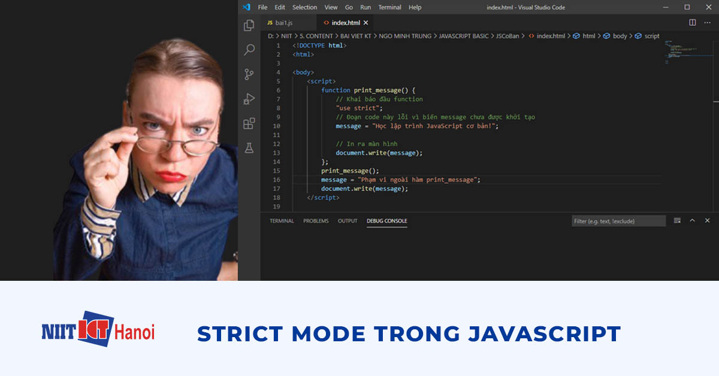Screen dimensions: 719x376
Task: Switch to the PROBLEMS panel tab
Action: coord(316,220)
